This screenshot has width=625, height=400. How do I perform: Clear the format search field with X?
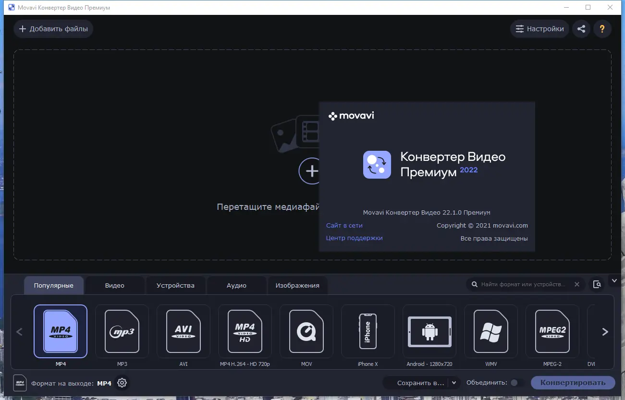[x=577, y=284]
